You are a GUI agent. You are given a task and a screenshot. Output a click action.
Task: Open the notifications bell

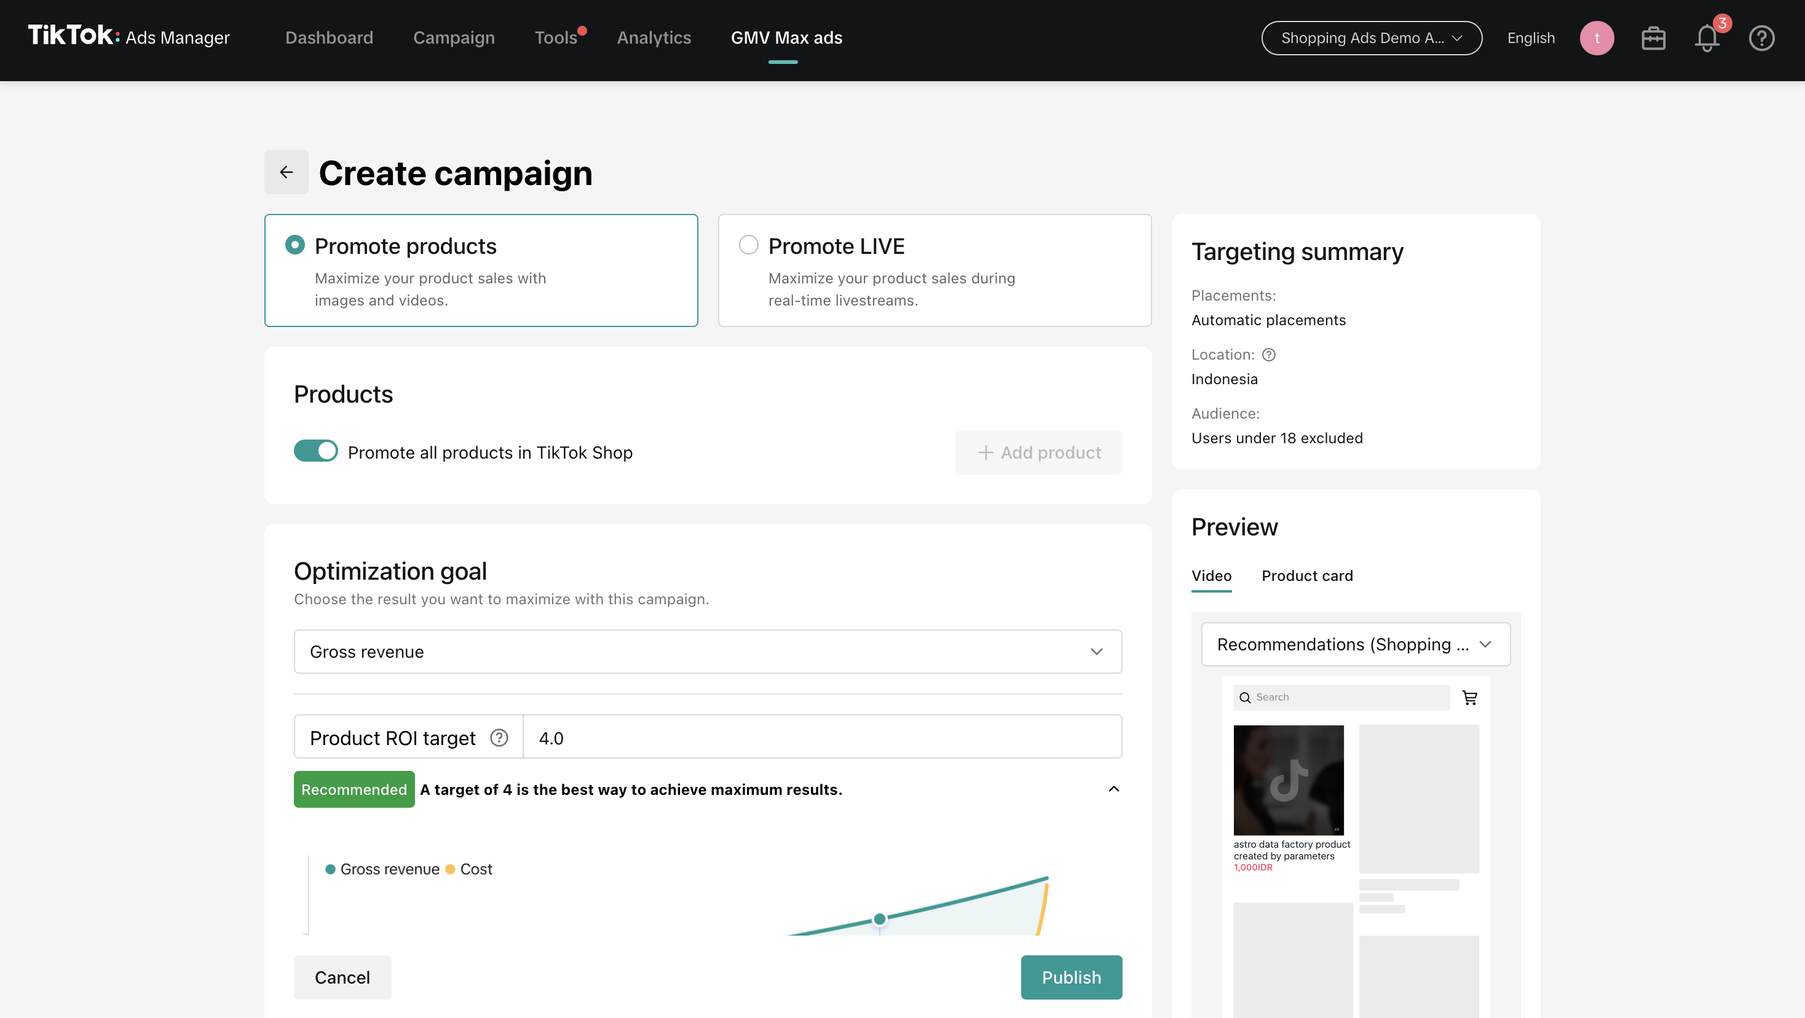click(x=1707, y=38)
